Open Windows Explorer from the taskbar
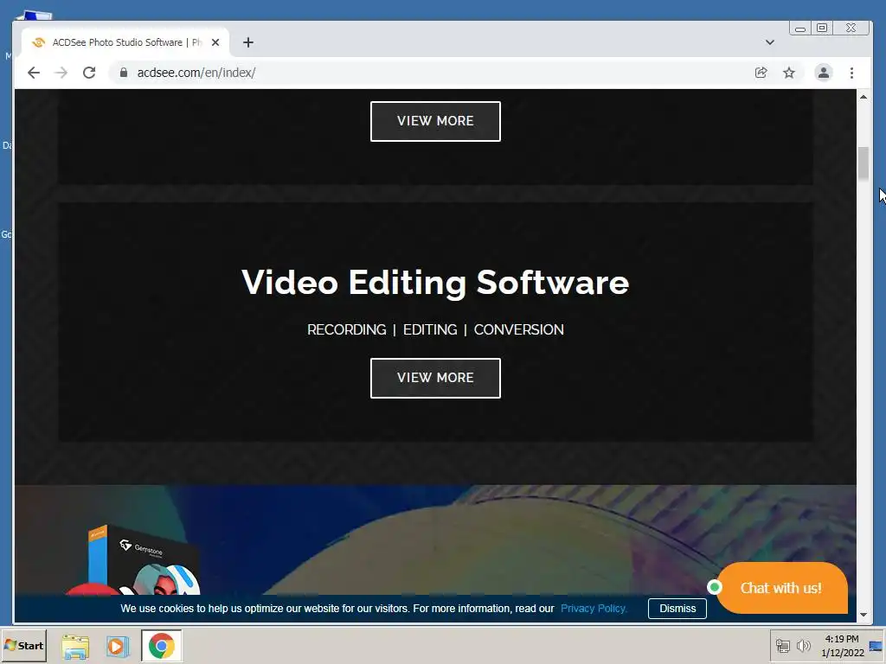 pos(75,646)
